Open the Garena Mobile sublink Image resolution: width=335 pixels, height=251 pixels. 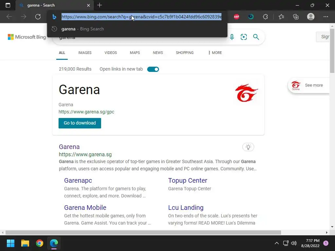(85, 208)
